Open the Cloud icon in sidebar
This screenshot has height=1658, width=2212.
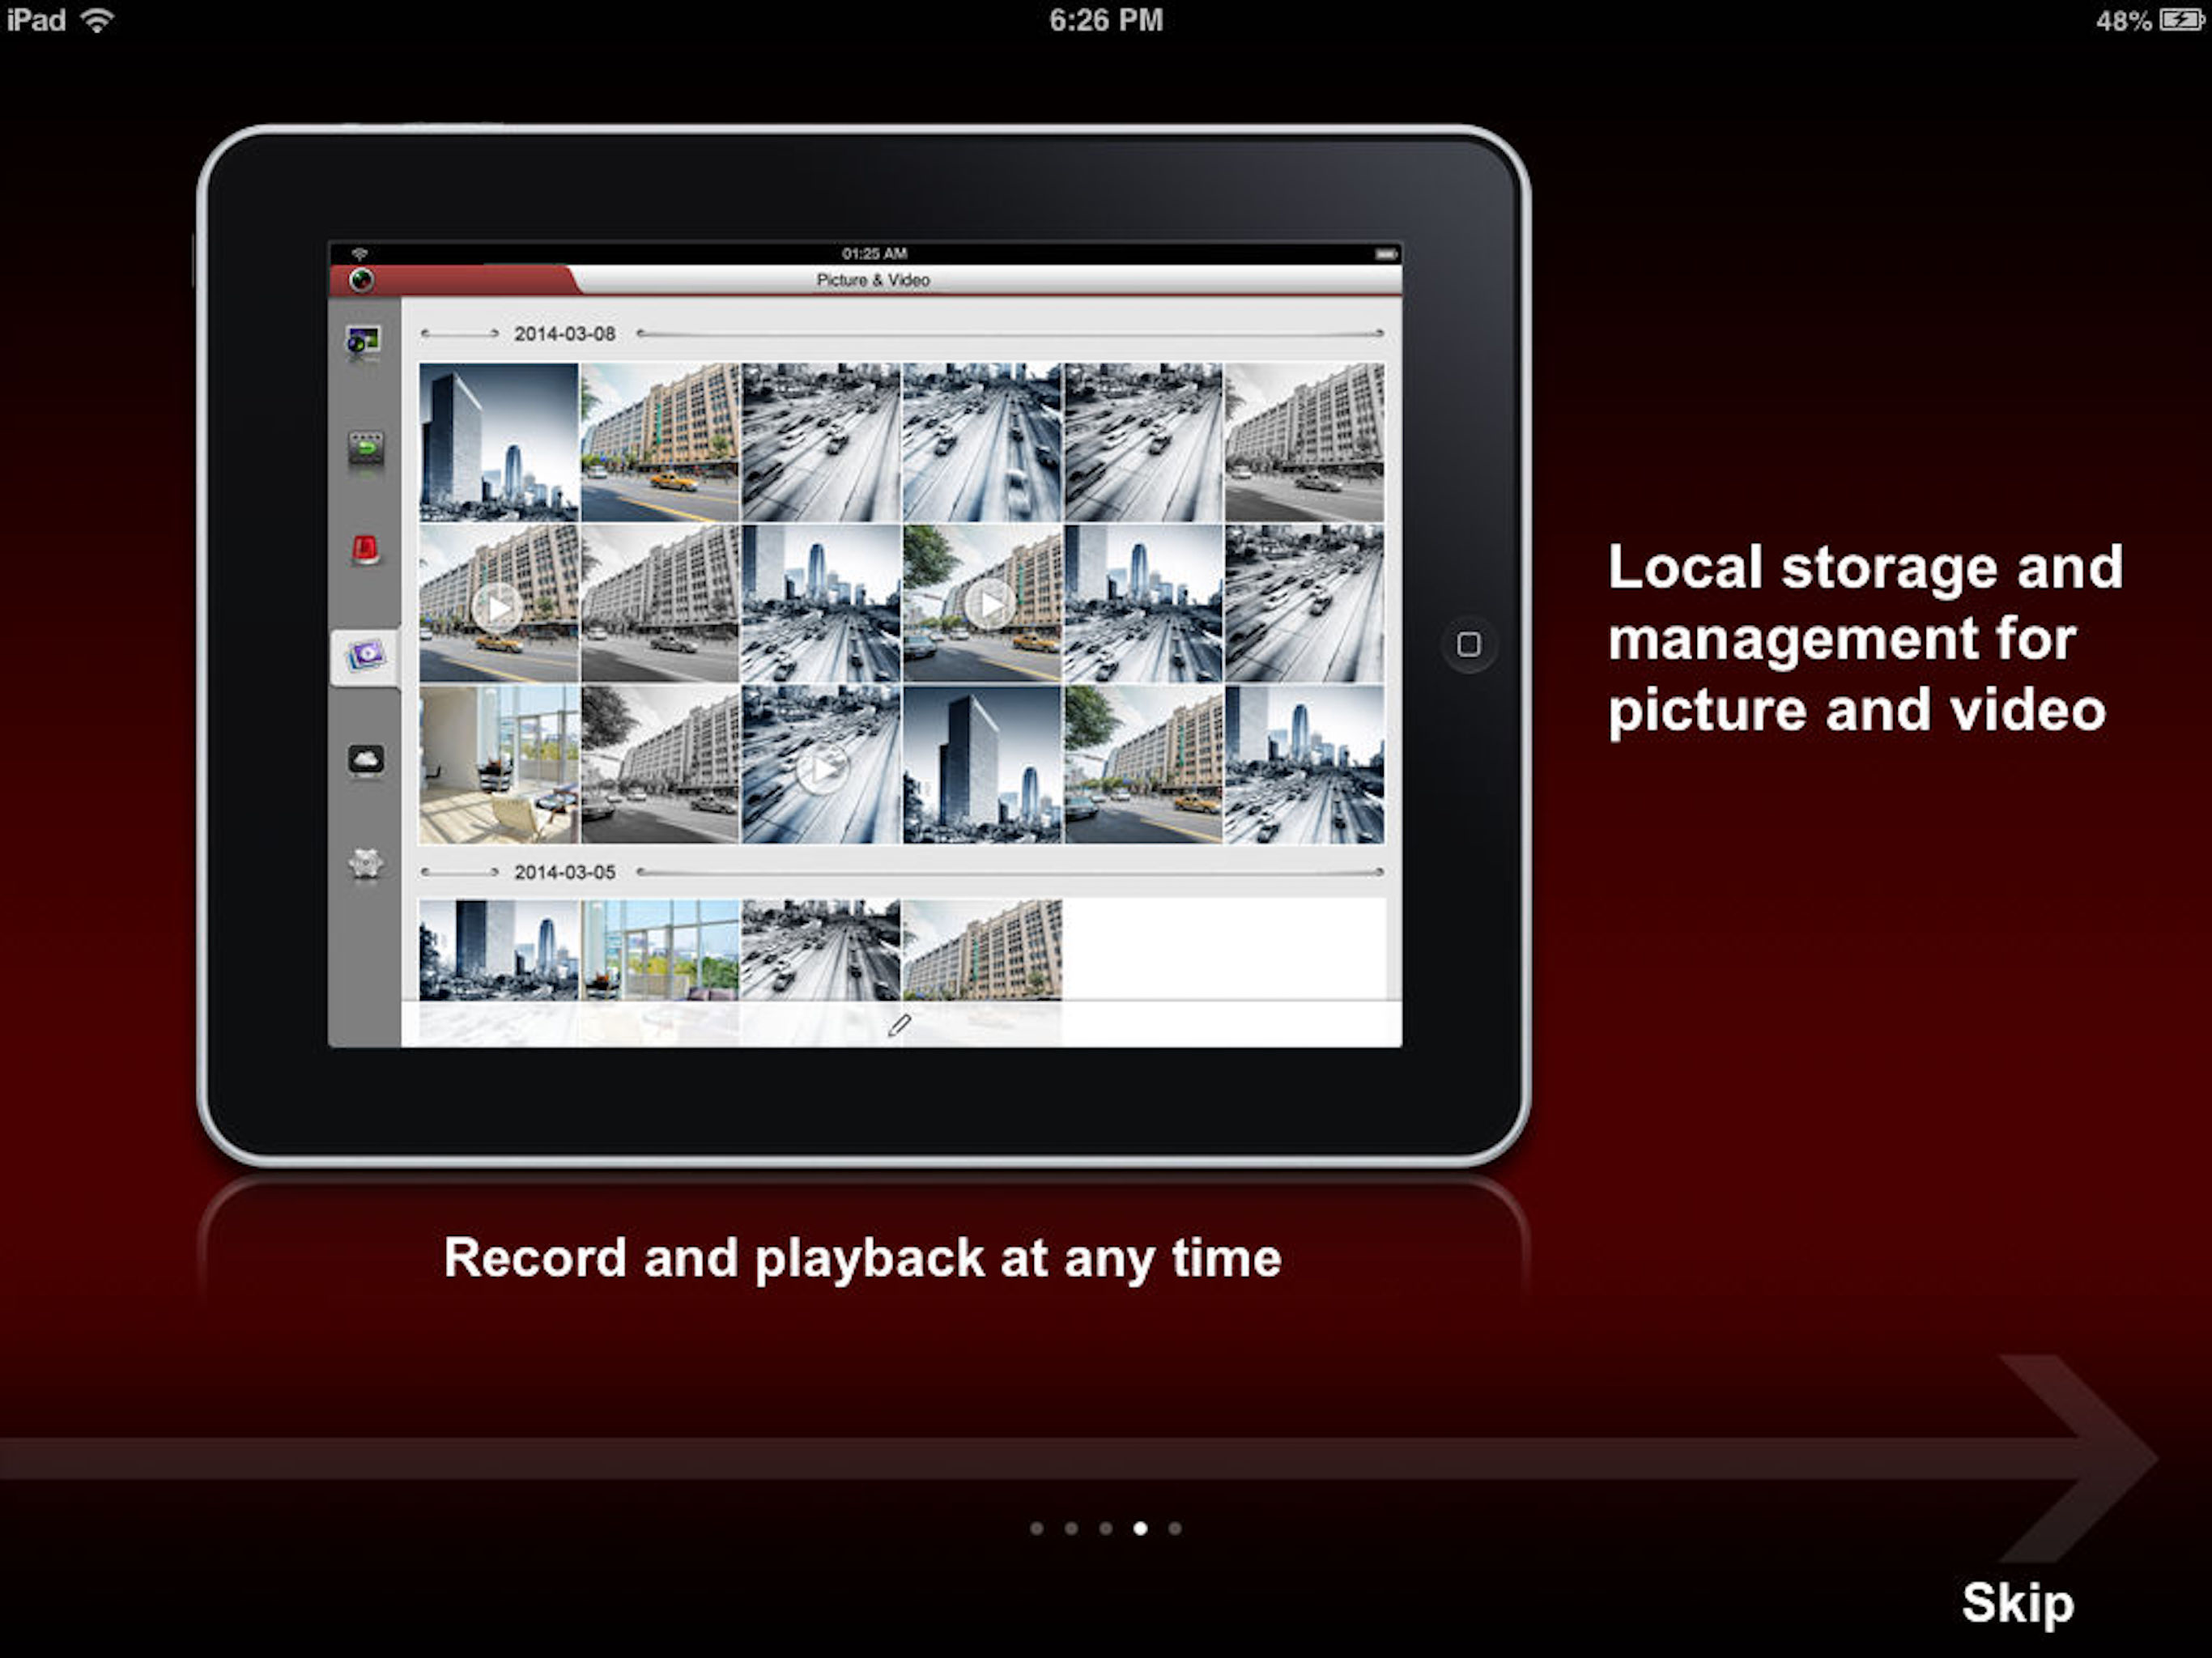[366, 760]
